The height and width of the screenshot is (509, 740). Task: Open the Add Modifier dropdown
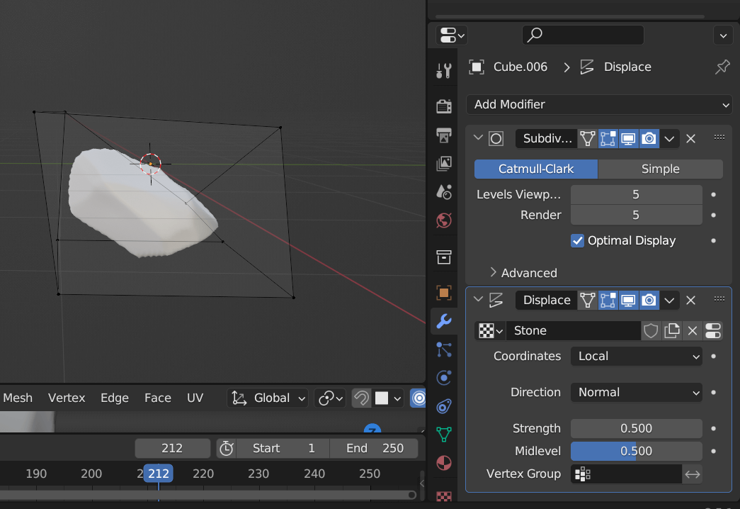click(599, 104)
